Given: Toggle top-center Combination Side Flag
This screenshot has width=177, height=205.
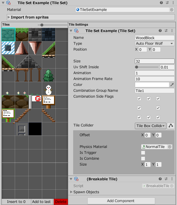Looking at the screenshot, I should (x=149, y=99).
